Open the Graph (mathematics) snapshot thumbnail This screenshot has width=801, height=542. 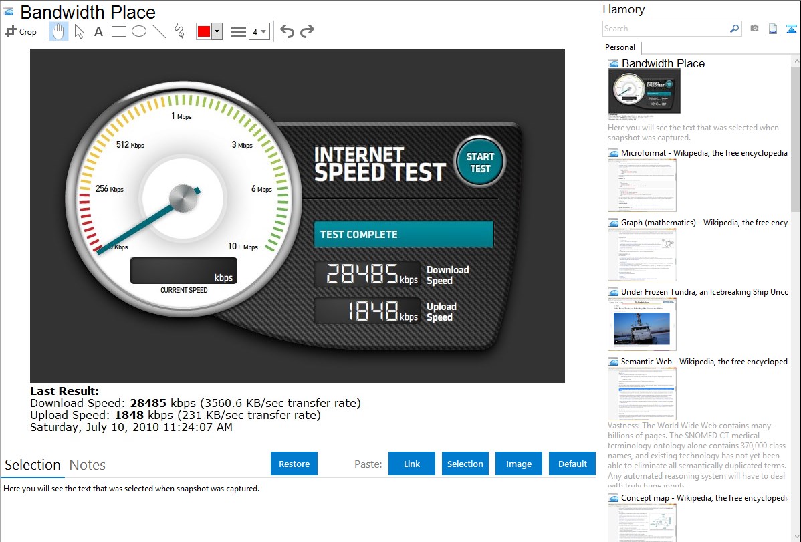[642, 255]
